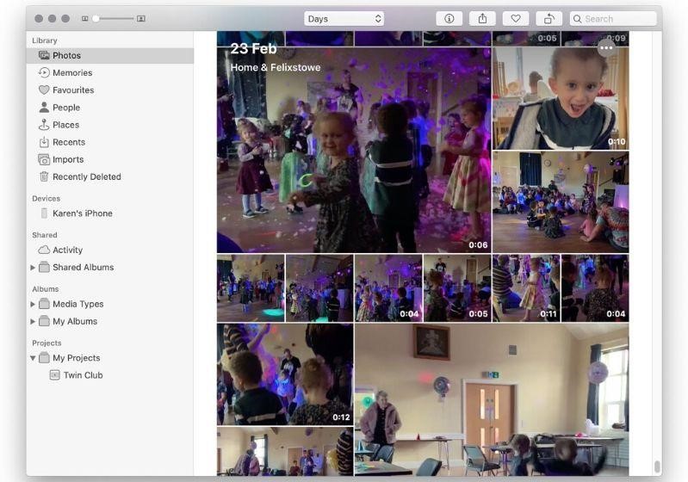Open the 0:10 boy close-up video
Screen dimensions: 688x482
pyautogui.click(x=561, y=98)
